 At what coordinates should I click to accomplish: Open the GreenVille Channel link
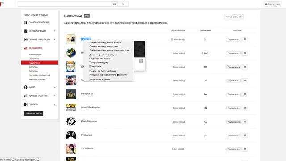pos(91,107)
